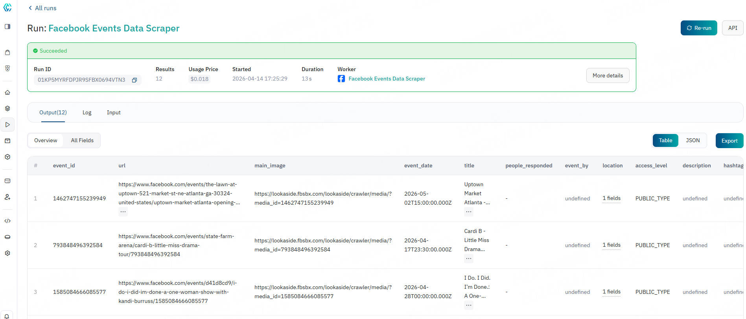
Task: Expand the Cardi B title text
Action: point(469,258)
